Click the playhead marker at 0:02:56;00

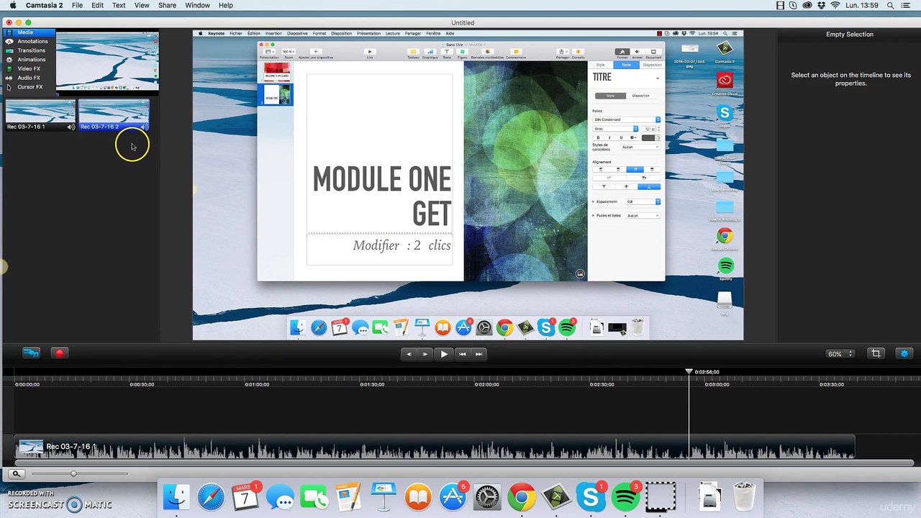point(689,371)
